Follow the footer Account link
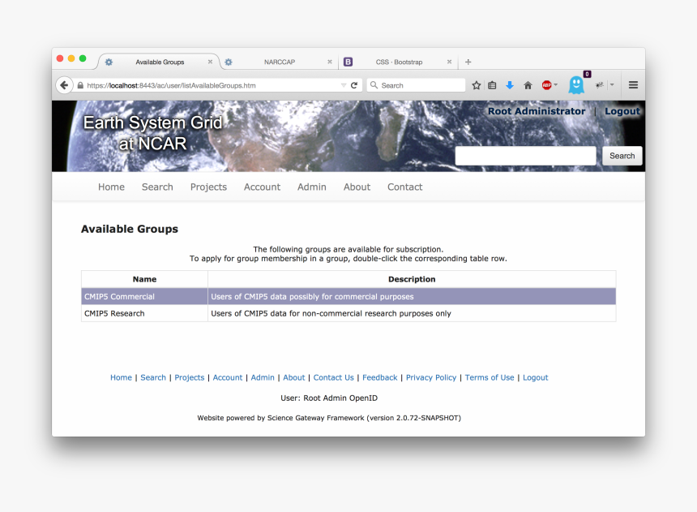 pos(228,377)
